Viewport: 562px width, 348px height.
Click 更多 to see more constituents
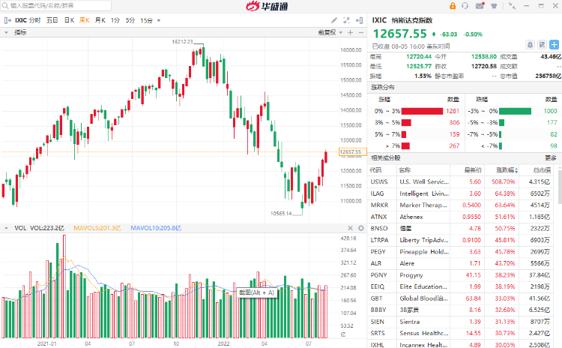[551, 157]
